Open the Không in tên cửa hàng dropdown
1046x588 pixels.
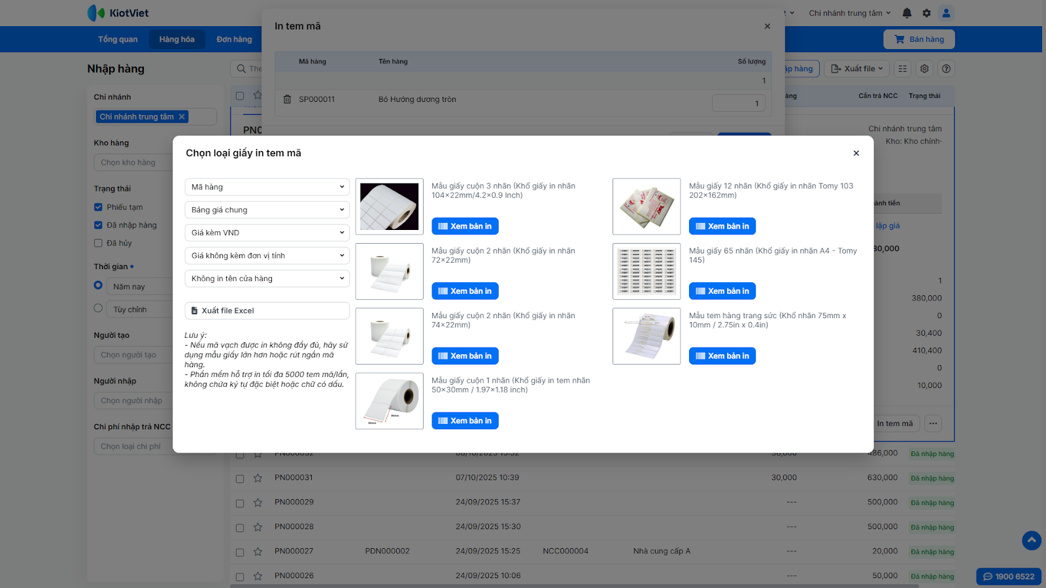(x=267, y=278)
